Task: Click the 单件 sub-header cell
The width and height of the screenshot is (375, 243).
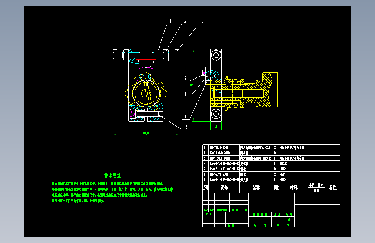Action: click(312, 185)
